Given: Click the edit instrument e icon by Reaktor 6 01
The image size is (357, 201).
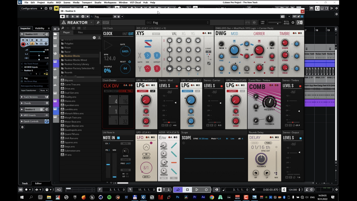Looking at the screenshot, I should [47, 34].
